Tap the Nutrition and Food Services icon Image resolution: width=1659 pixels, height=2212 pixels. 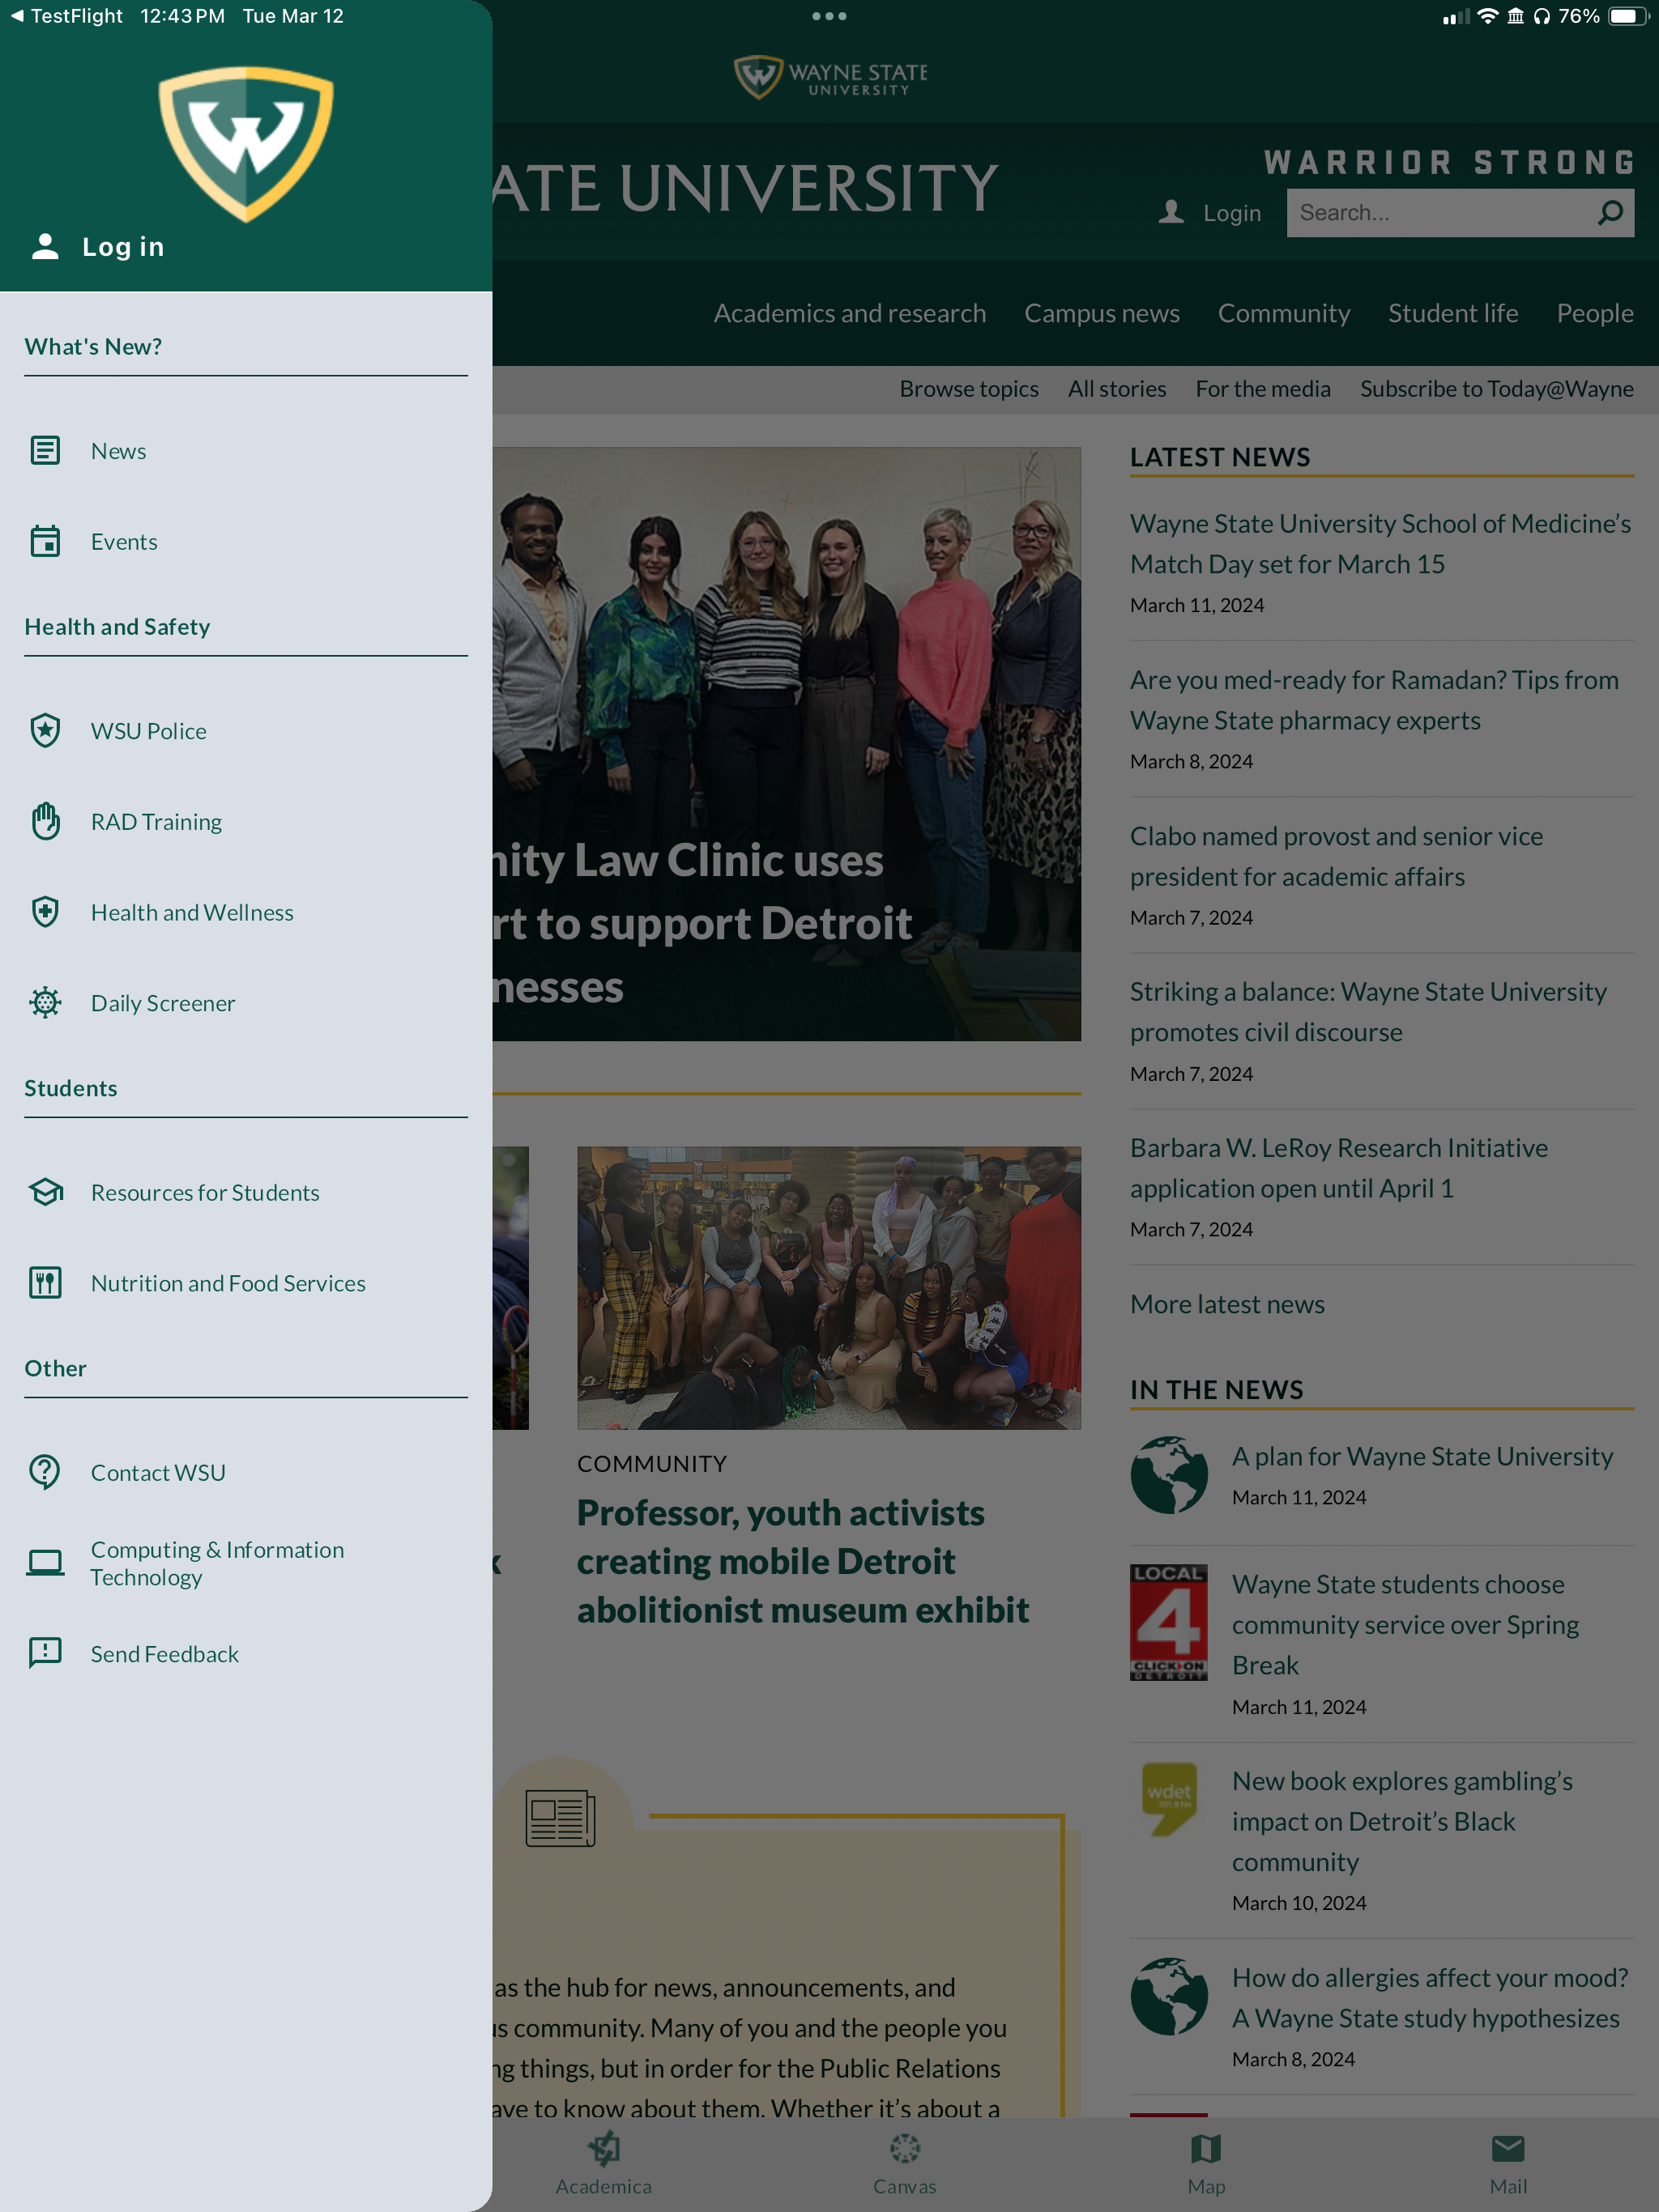pos(45,1283)
